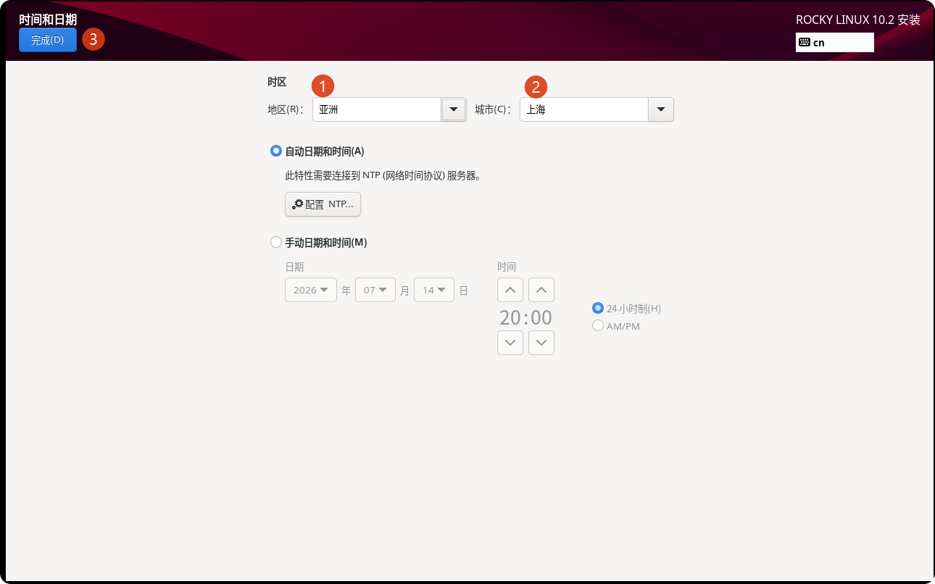Image resolution: width=935 pixels, height=584 pixels.
Task: Open the 2026 year dropdown
Action: tap(311, 290)
